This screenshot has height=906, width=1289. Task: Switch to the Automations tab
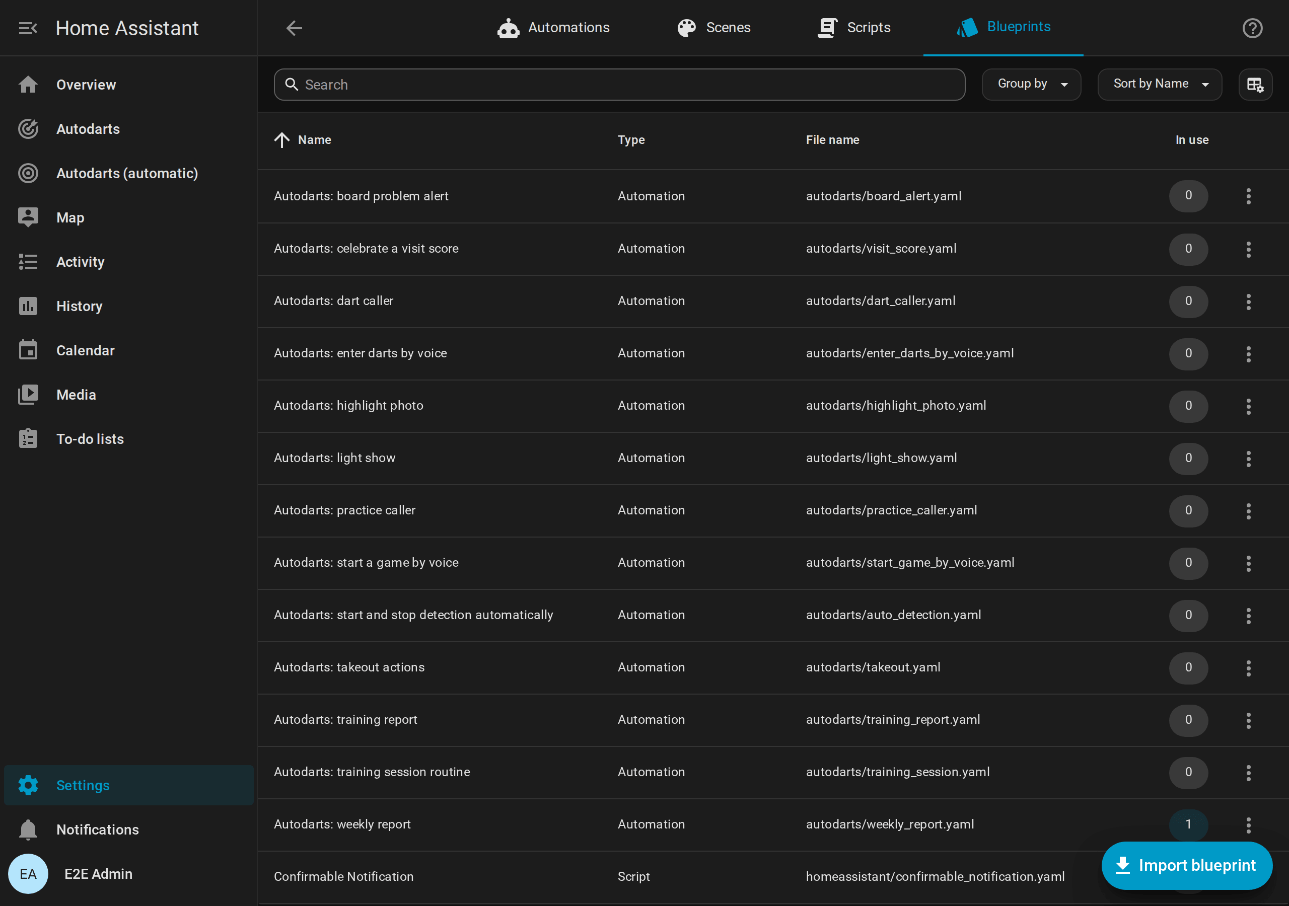(553, 28)
